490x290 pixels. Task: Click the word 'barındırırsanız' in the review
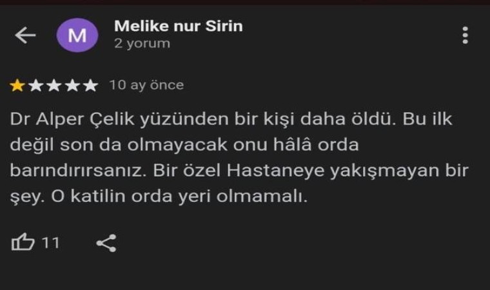(x=78, y=171)
